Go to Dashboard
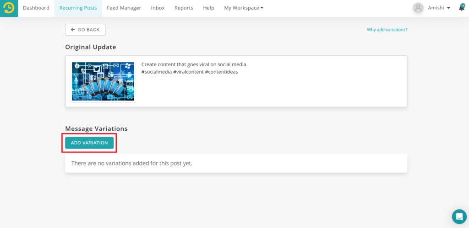This screenshot has height=228, width=469. pos(36,8)
